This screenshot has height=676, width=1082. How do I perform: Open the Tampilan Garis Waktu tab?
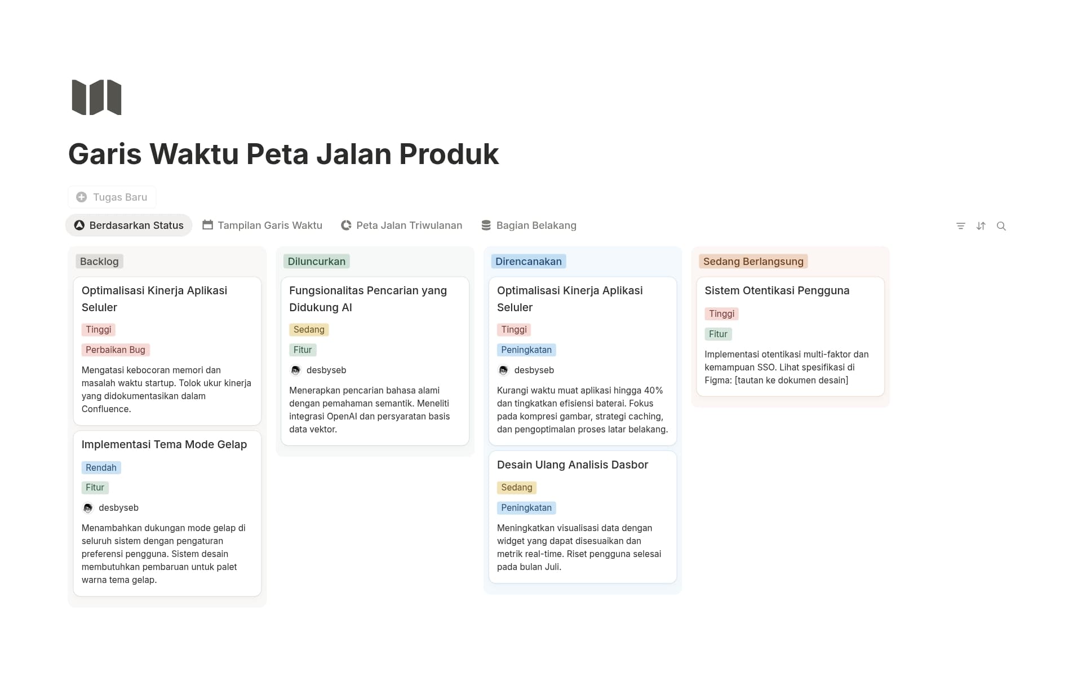tap(270, 226)
